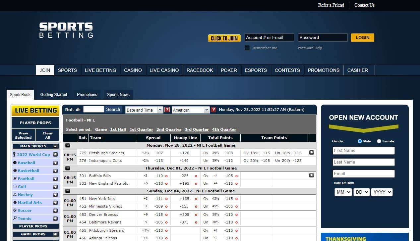Click the LOGIN button
Viewport: 420px width, 241px height.
tap(362, 37)
